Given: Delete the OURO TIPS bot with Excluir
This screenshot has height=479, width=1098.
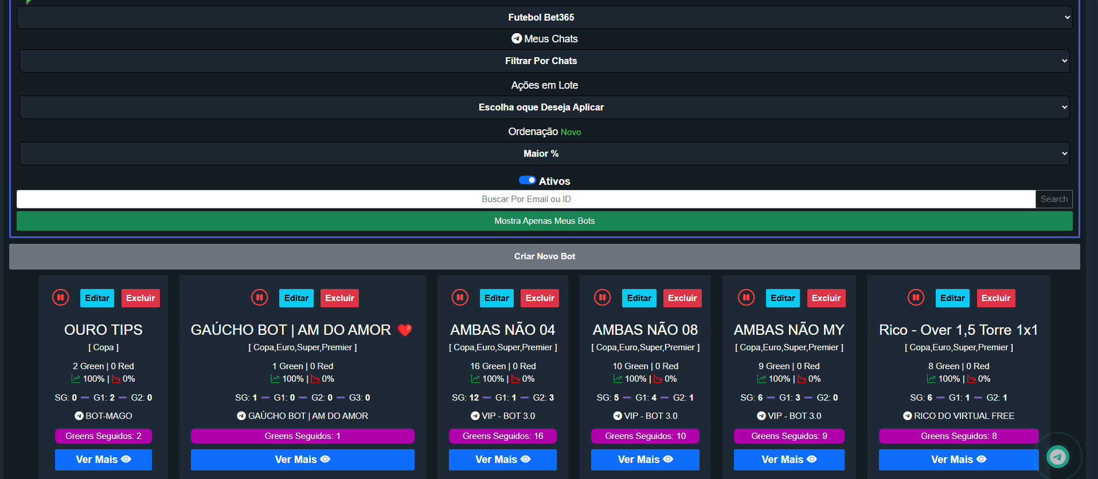Looking at the screenshot, I should tap(140, 298).
